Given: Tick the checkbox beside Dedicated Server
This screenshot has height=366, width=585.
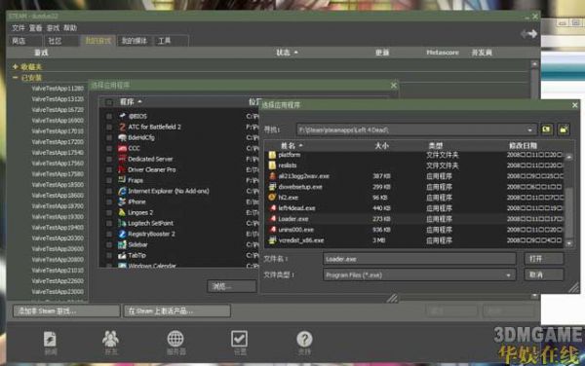Looking at the screenshot, I should point(109,159).
